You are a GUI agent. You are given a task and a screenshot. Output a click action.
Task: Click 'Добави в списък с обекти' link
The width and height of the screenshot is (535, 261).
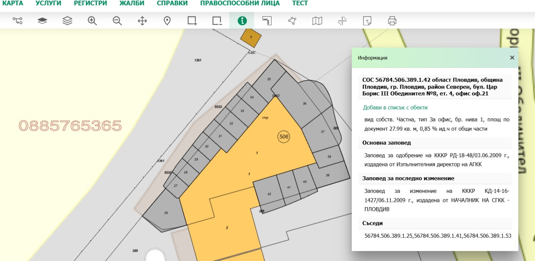tap(395, 107)
